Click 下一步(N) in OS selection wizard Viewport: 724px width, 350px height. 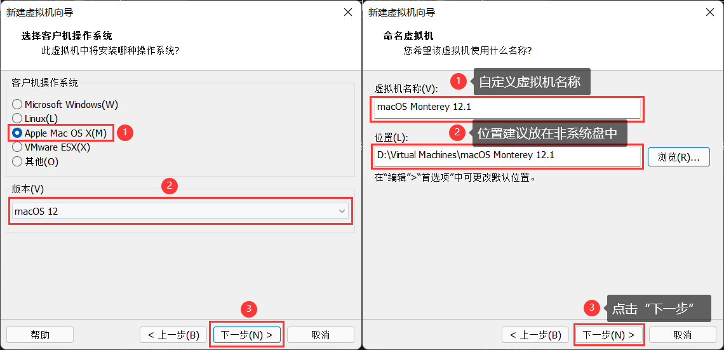(x=246, y=335)
